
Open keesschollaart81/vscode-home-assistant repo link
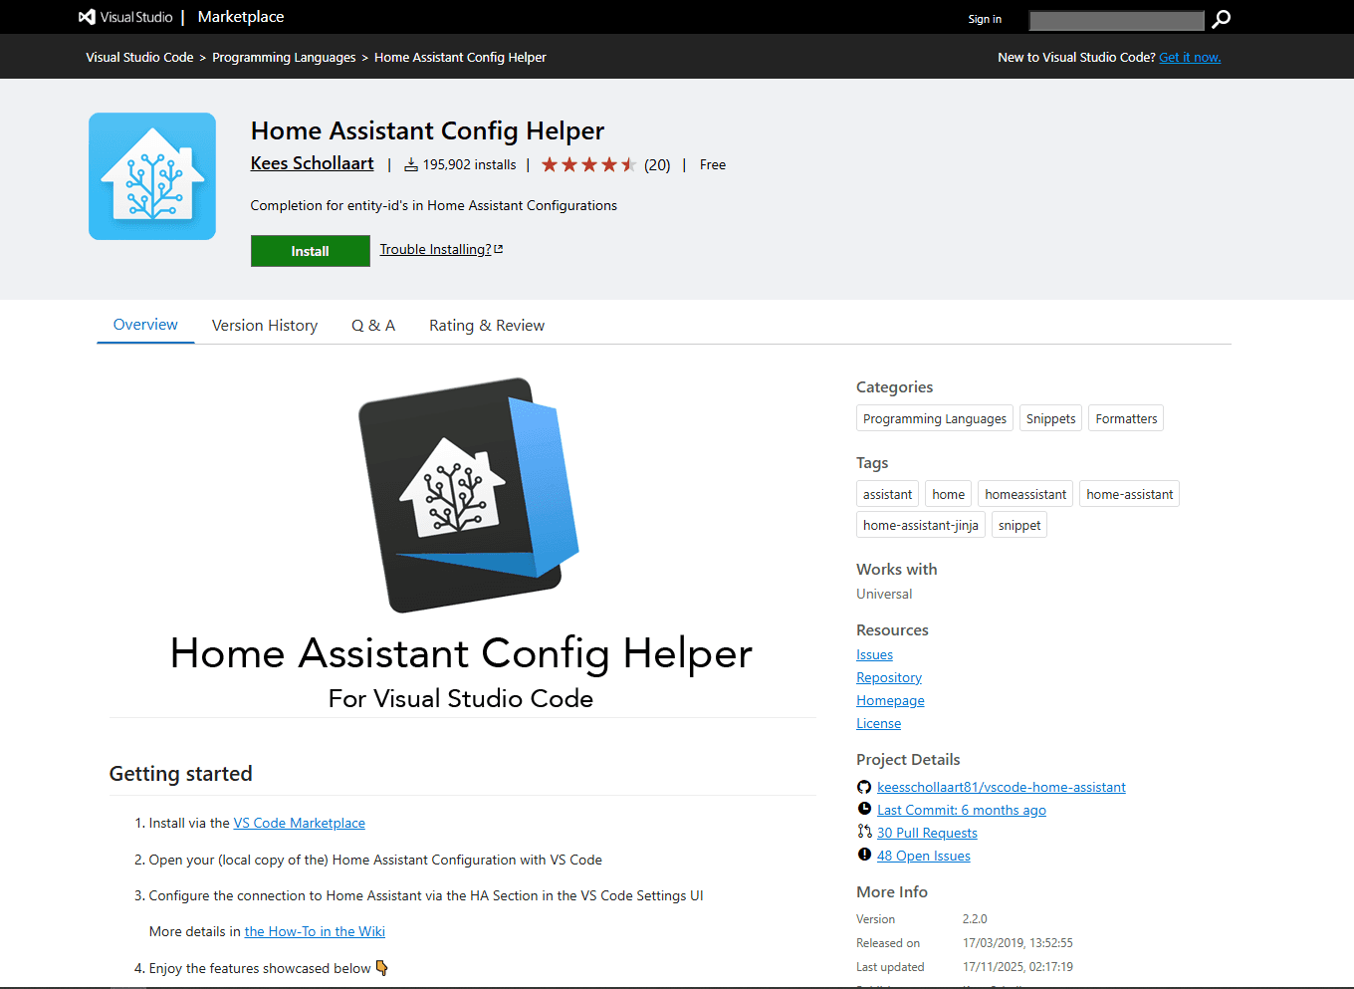1002,787
